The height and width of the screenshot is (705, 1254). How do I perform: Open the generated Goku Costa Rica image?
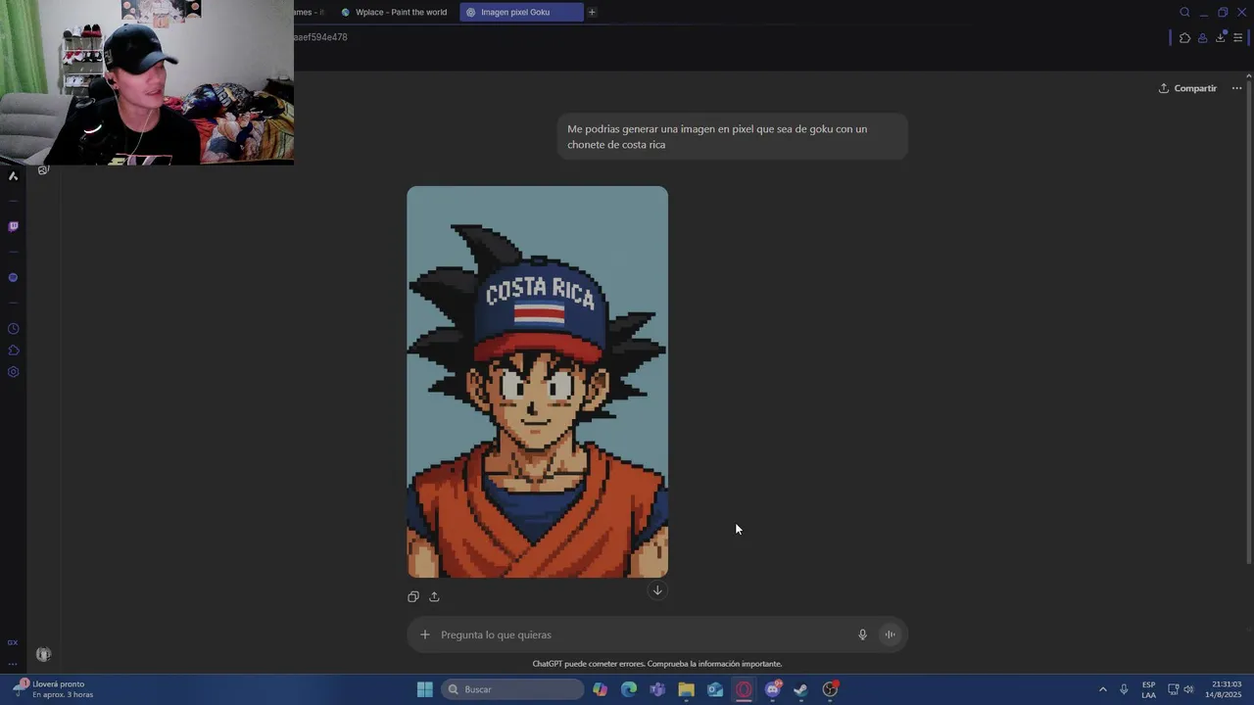point(537,382)
